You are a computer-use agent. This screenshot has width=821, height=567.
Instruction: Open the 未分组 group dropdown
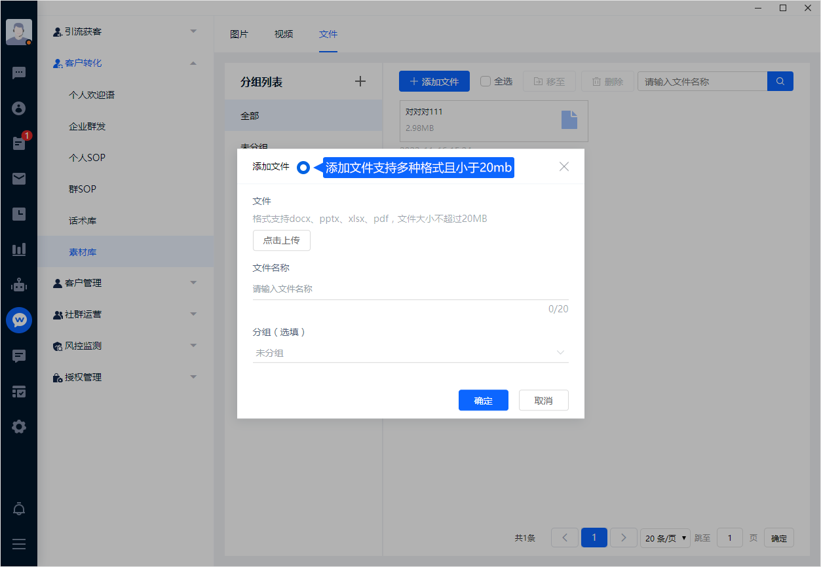410,353
